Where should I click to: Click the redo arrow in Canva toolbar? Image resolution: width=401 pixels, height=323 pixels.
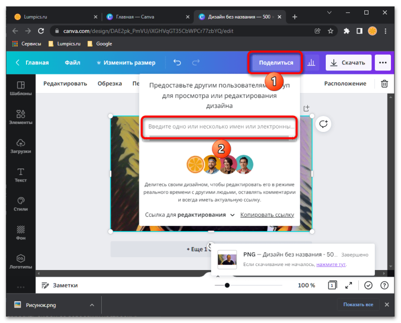click(x=196, y=62)
